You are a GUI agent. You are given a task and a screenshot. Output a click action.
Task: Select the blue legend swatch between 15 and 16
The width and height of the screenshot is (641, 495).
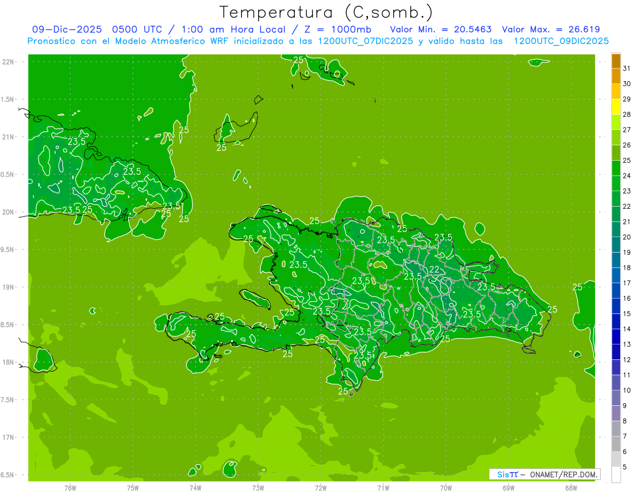click(x=616, y=306)
